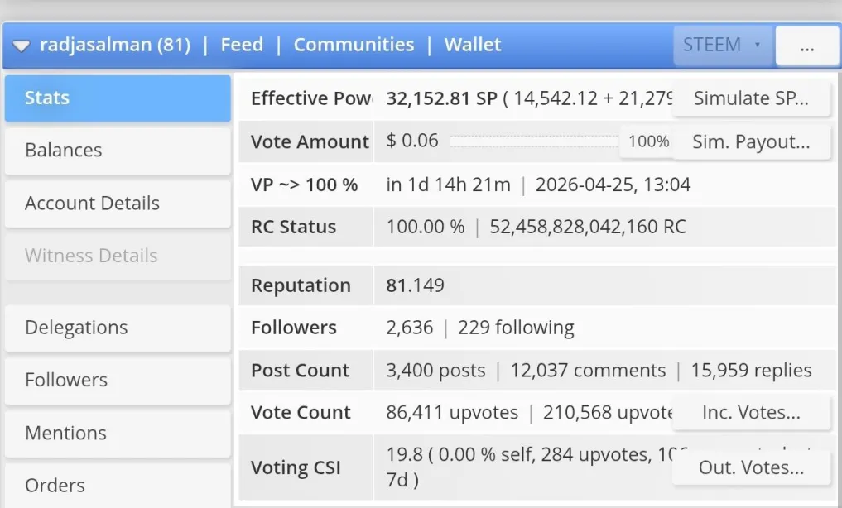Select the Stats tab in sidebar
This screenshot has height=508, width=842.
(118, 98)
